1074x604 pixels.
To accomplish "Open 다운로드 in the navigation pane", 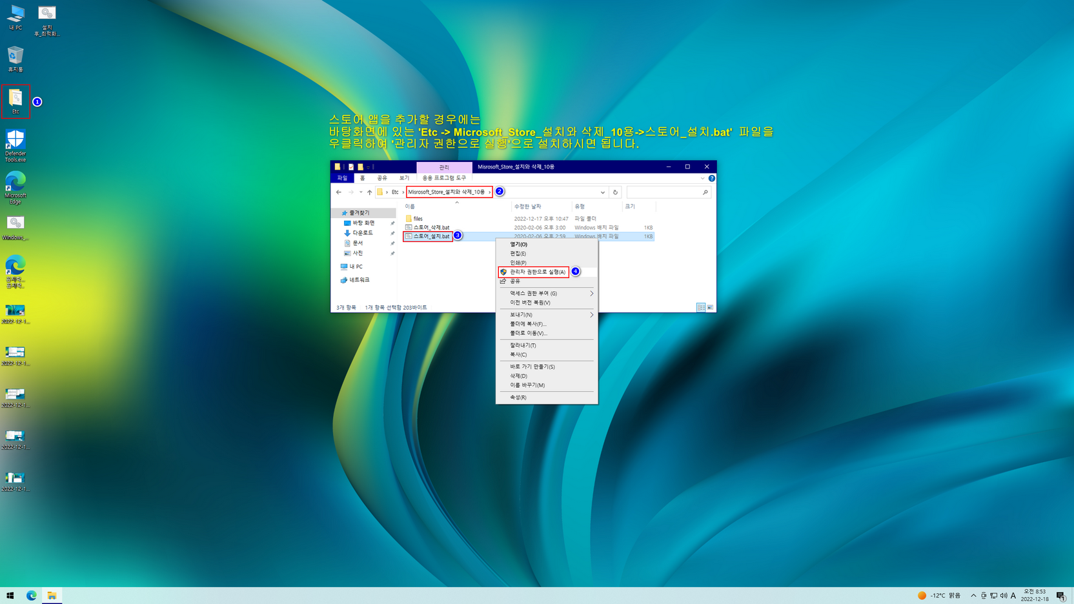I will (x=363, y=233).
